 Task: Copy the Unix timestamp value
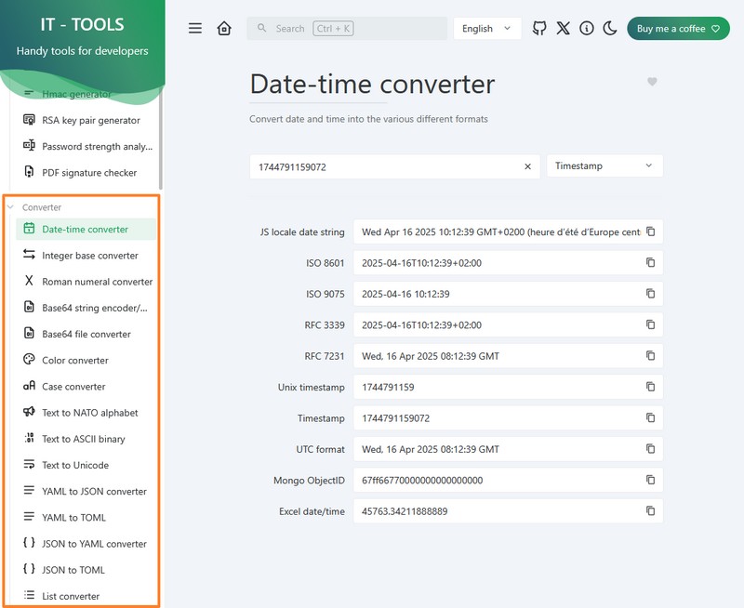pos(651,387)
